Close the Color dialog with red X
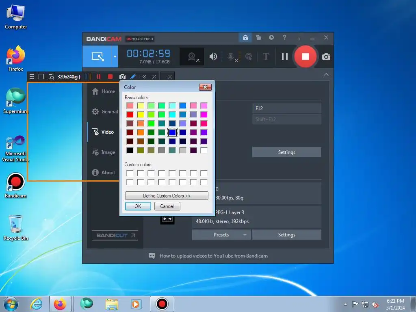Screen dimensions: 416x312 (205, 87)
